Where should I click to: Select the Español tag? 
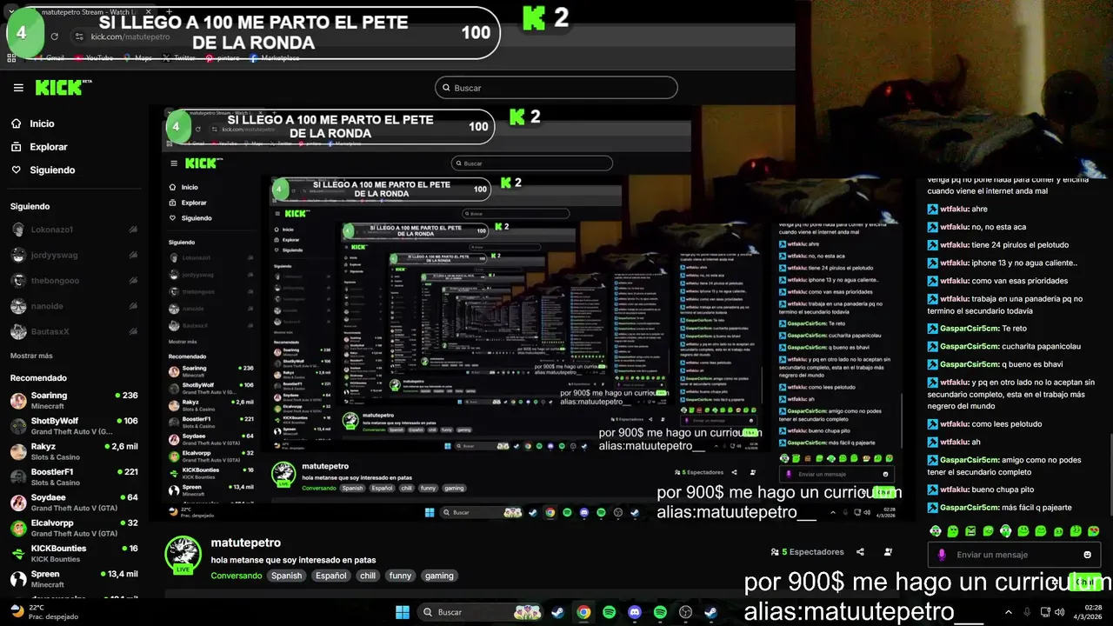point(330,576)
